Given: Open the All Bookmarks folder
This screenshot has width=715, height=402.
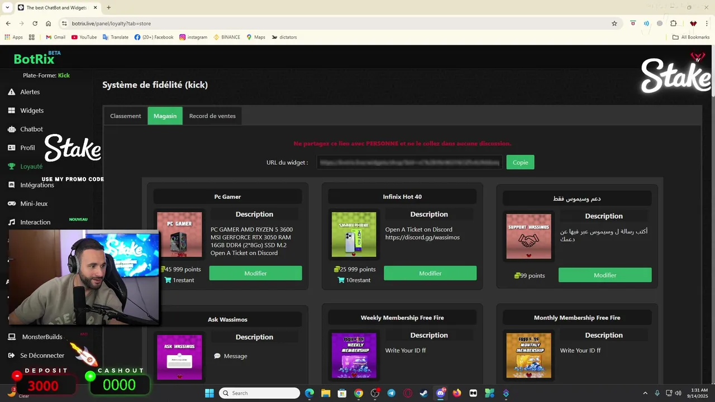Looking at the screenshot, I should (x=691, y=37).
